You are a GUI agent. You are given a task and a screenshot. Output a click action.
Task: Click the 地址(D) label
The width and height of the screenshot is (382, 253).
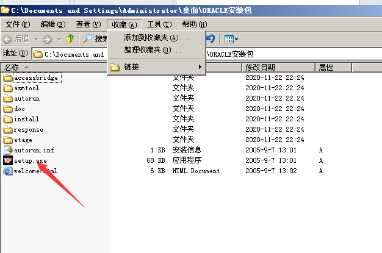coord(15,53)
